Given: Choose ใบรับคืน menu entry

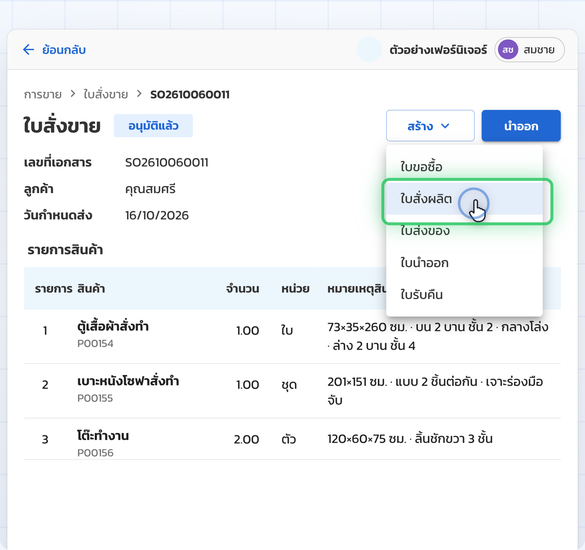Looking at the screenshot, I should coord(464,295).
